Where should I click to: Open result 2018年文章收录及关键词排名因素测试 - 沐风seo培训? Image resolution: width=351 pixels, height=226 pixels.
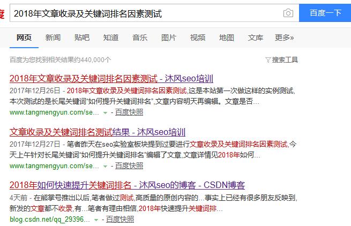tap(111, 79)
